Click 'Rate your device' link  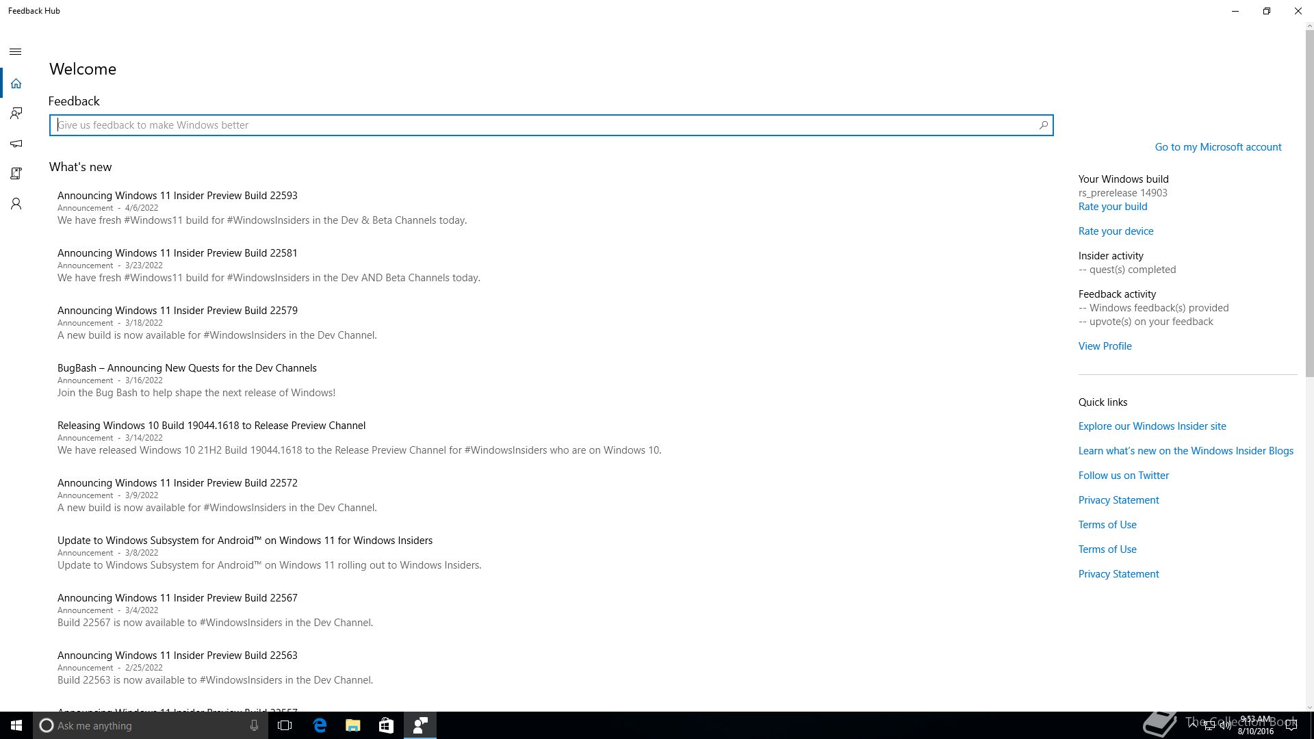[1116, 231]
